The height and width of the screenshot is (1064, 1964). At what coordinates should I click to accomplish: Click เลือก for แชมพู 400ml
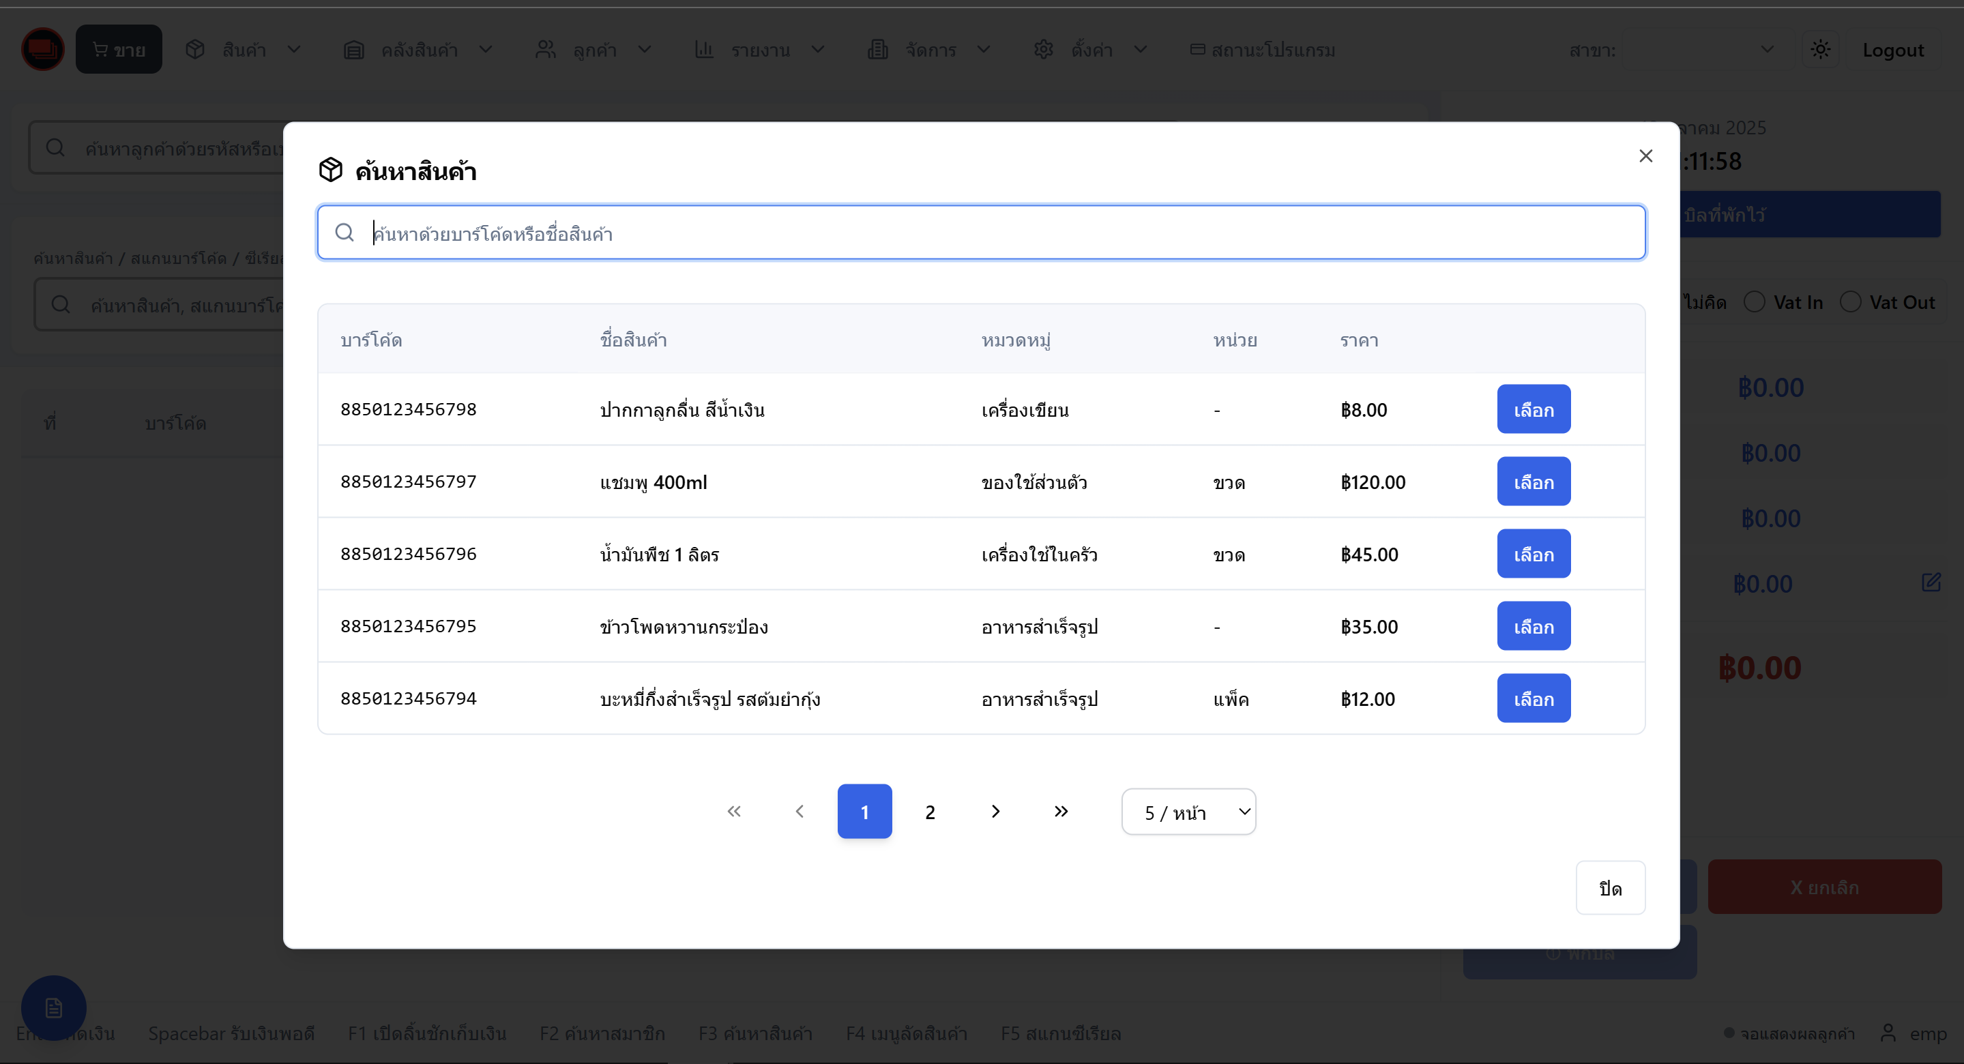(x=1534, y=482)
